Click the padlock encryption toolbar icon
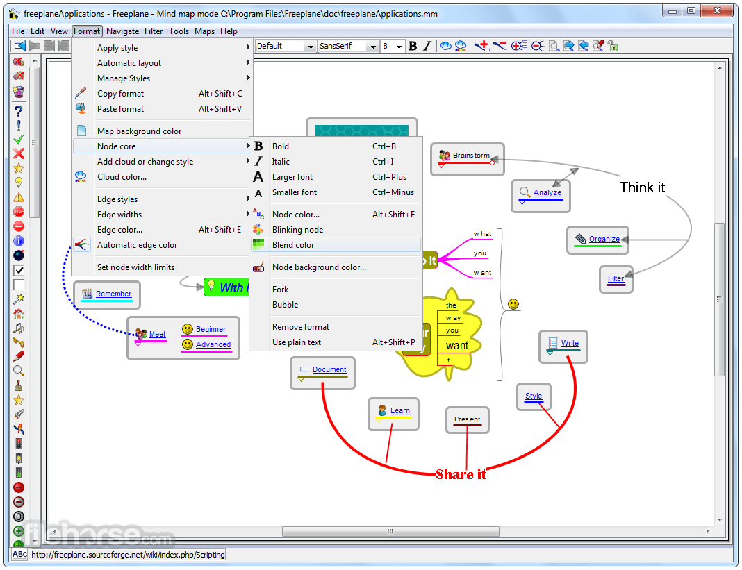Image resolution: width=742 pixels, height=570 pixels. pyautogui.click(x=613, y=46)
